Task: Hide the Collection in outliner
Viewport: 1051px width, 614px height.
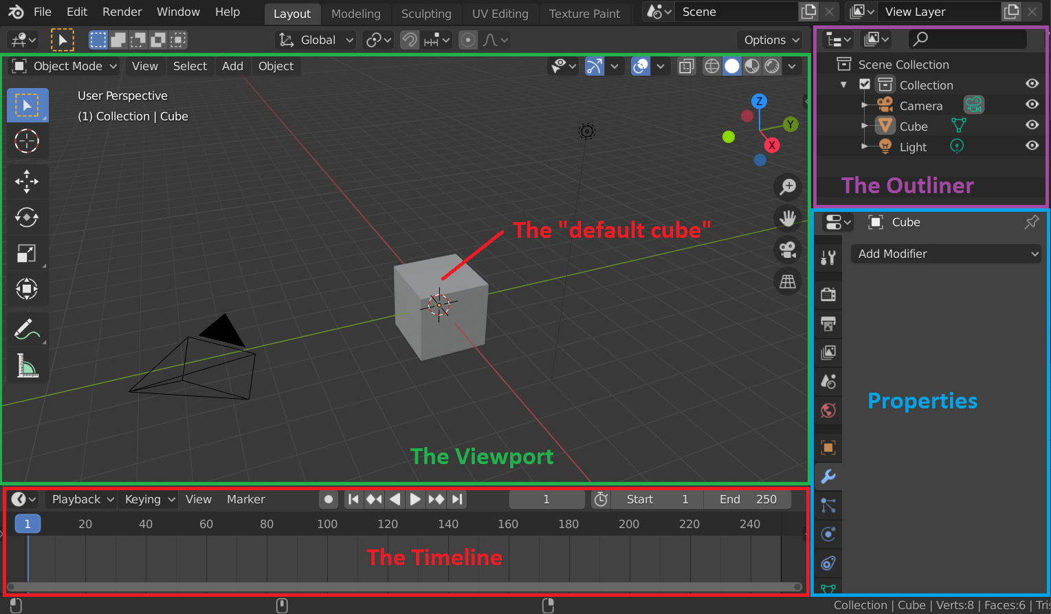Action: point(1032,83)
